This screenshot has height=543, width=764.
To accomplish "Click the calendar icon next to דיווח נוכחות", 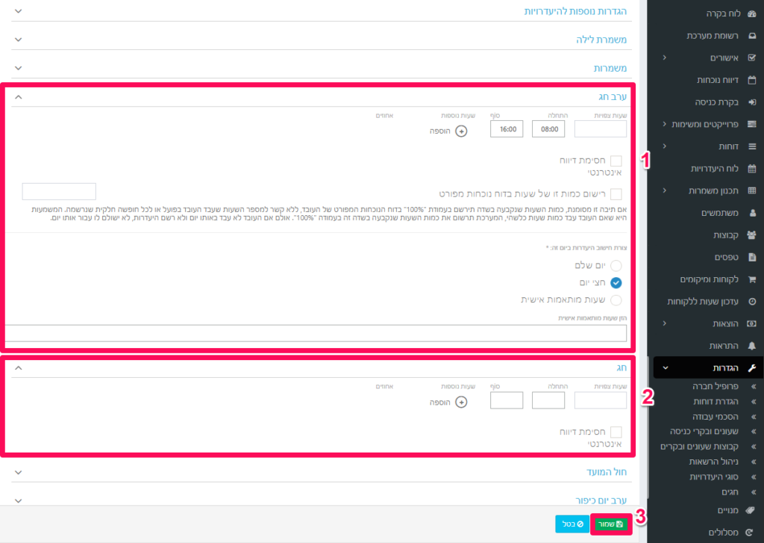I will [x=751, y=80].
